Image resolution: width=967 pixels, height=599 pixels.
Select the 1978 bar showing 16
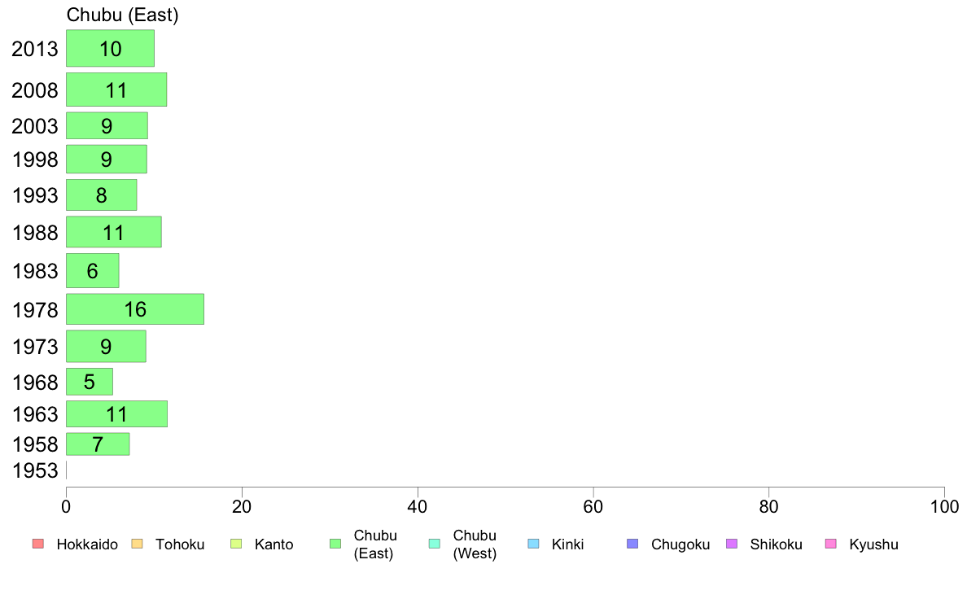[x=135, y=309]
